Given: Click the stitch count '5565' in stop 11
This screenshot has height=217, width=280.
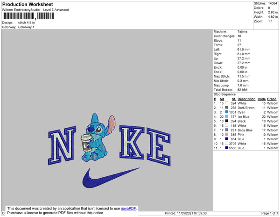Looking at the screenshot, I should [x=233, y=148].
